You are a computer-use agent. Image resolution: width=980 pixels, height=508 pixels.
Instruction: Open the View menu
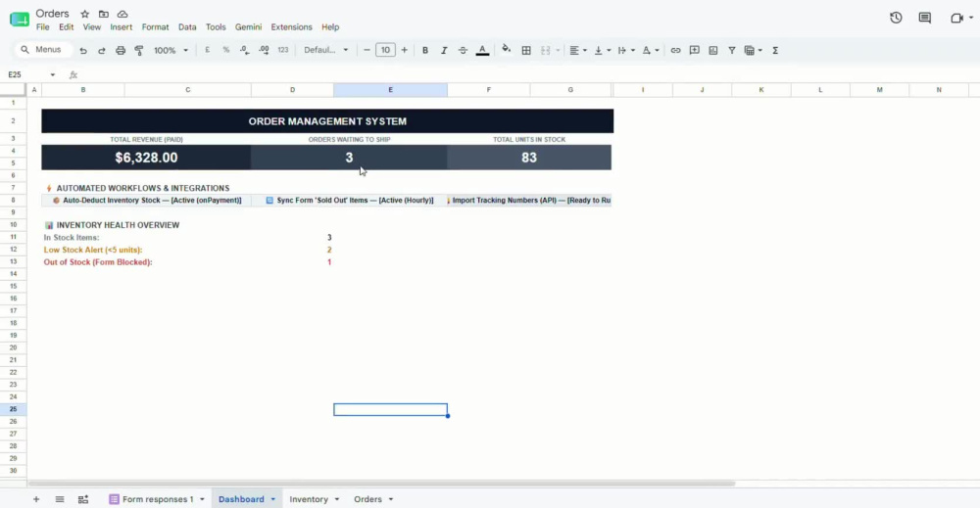click(x=92, y=26)
